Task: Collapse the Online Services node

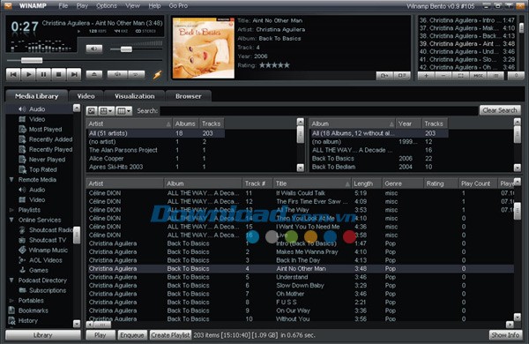Action: [11, 220]
